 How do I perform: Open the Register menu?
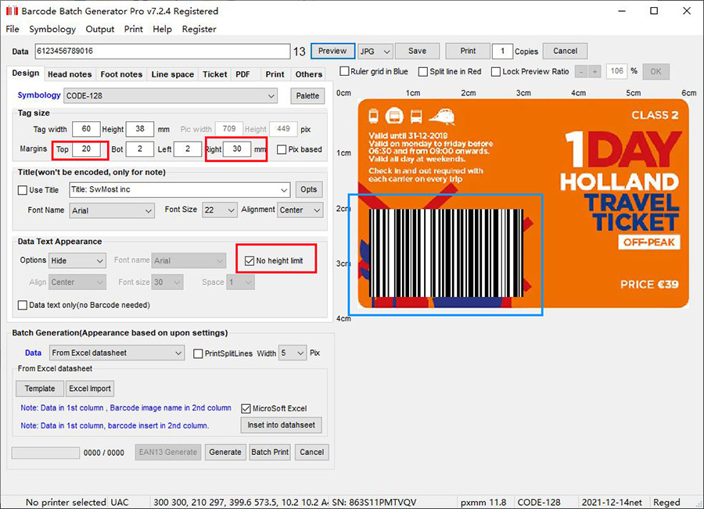[199, 29]
